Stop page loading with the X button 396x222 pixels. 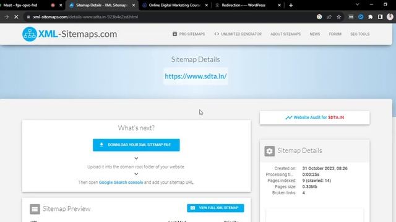pos(16,17)
